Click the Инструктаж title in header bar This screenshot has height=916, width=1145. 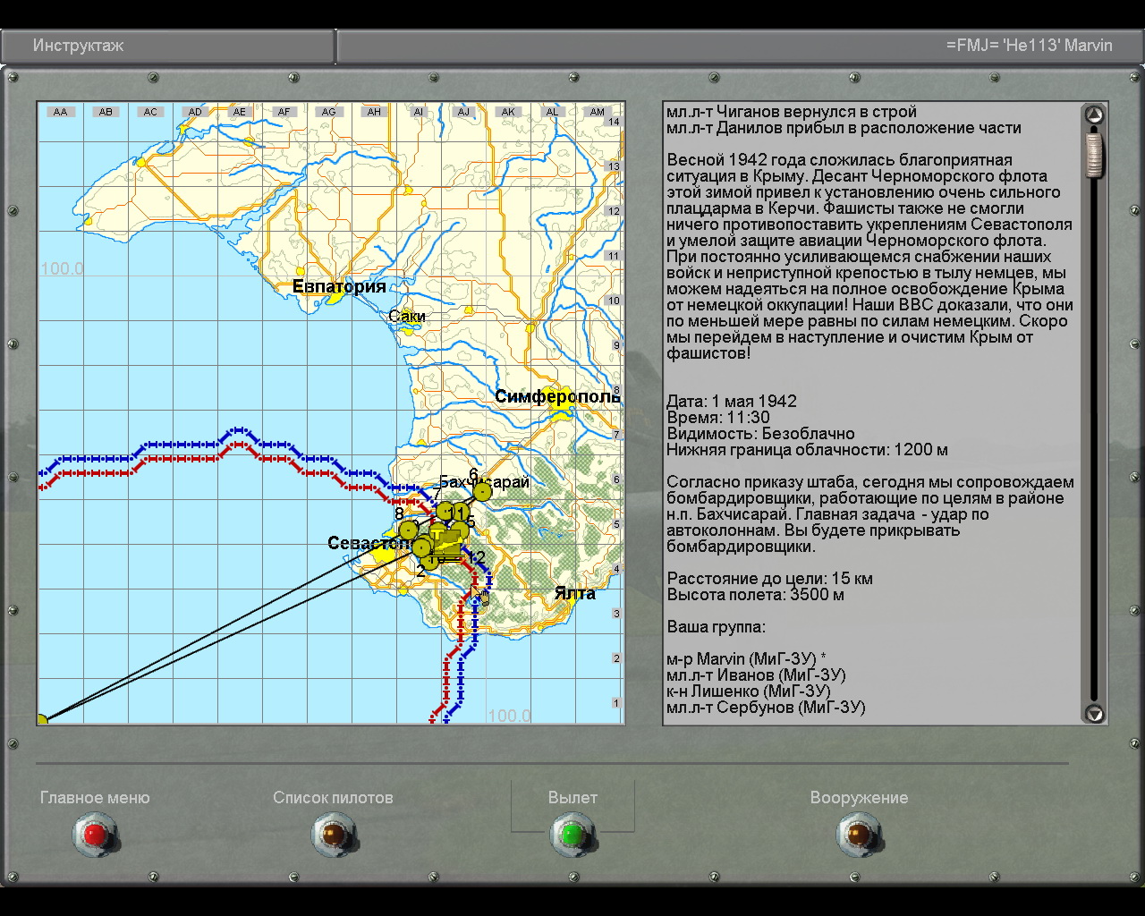[x=79, y=46]
